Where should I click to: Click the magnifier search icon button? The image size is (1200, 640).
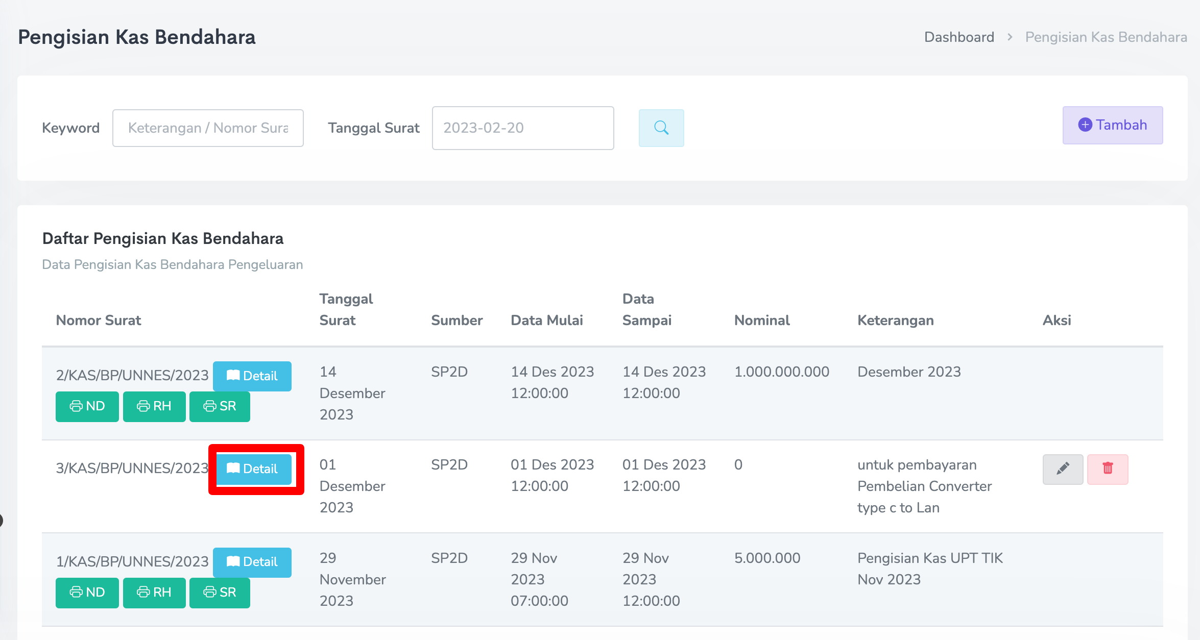pos(661,128)
